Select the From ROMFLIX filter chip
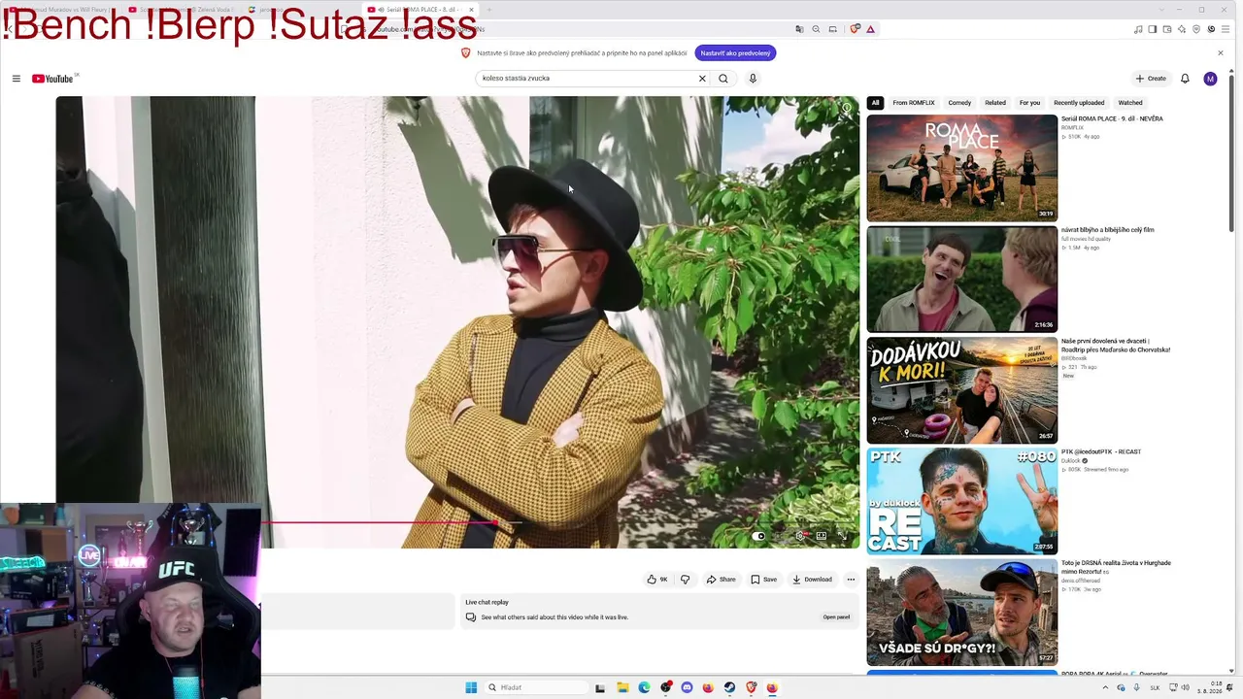This screenshot has height=699, width=1243. [914, 103]
